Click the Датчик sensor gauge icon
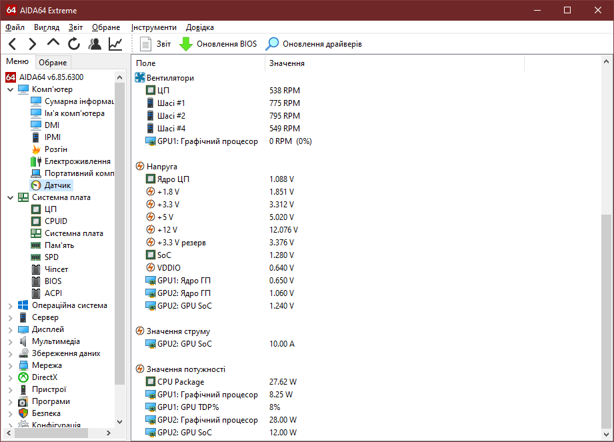This screenshot has width=614, height=442. [x=36, y=185]
